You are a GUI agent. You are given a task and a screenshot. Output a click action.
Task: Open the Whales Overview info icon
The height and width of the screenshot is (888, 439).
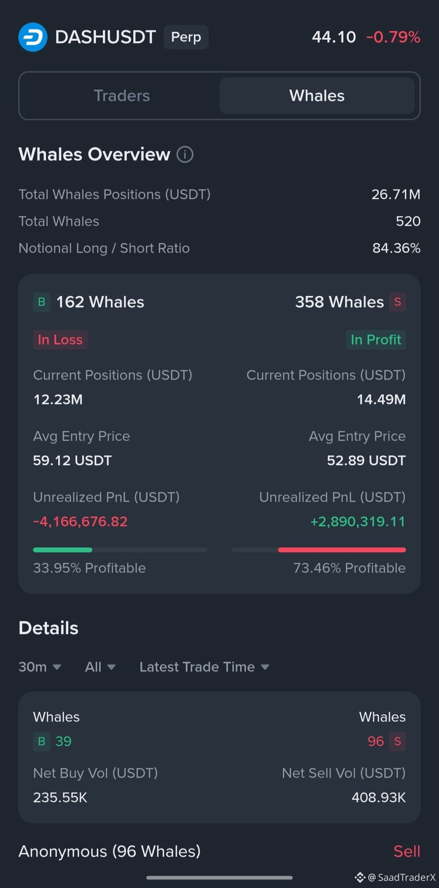point(185,155)
